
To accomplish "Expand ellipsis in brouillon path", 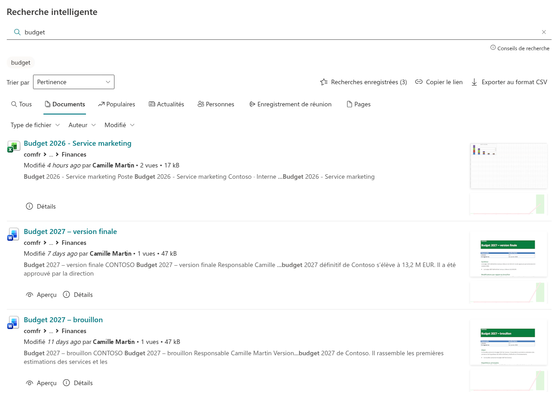I will [x=51, y=331].
